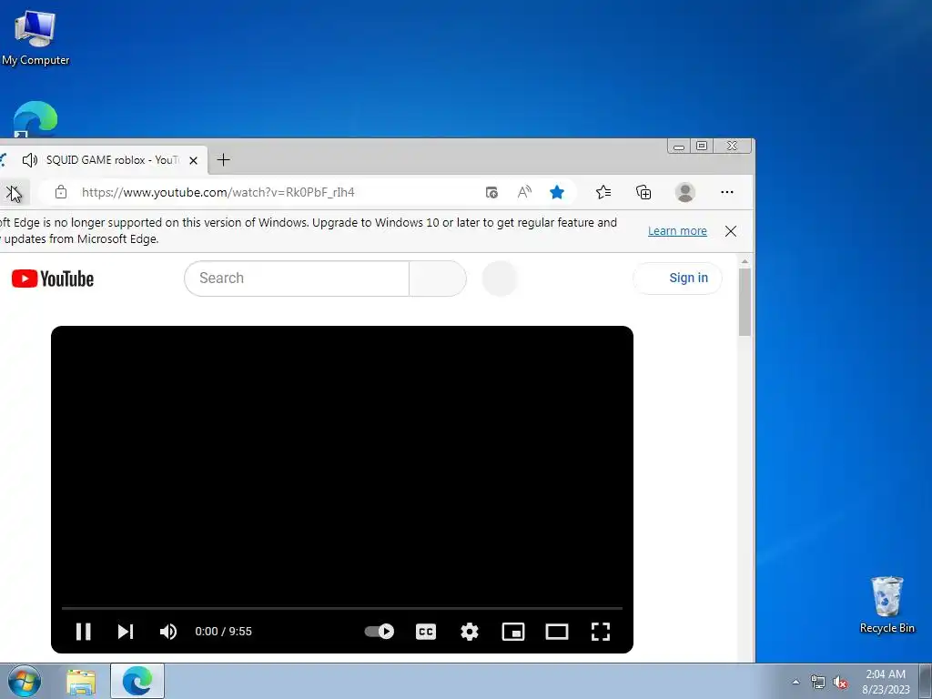The height and width of the screenshot is (699, 932).
Task: Open the taskbar clock and date
Action: point(885,682)
